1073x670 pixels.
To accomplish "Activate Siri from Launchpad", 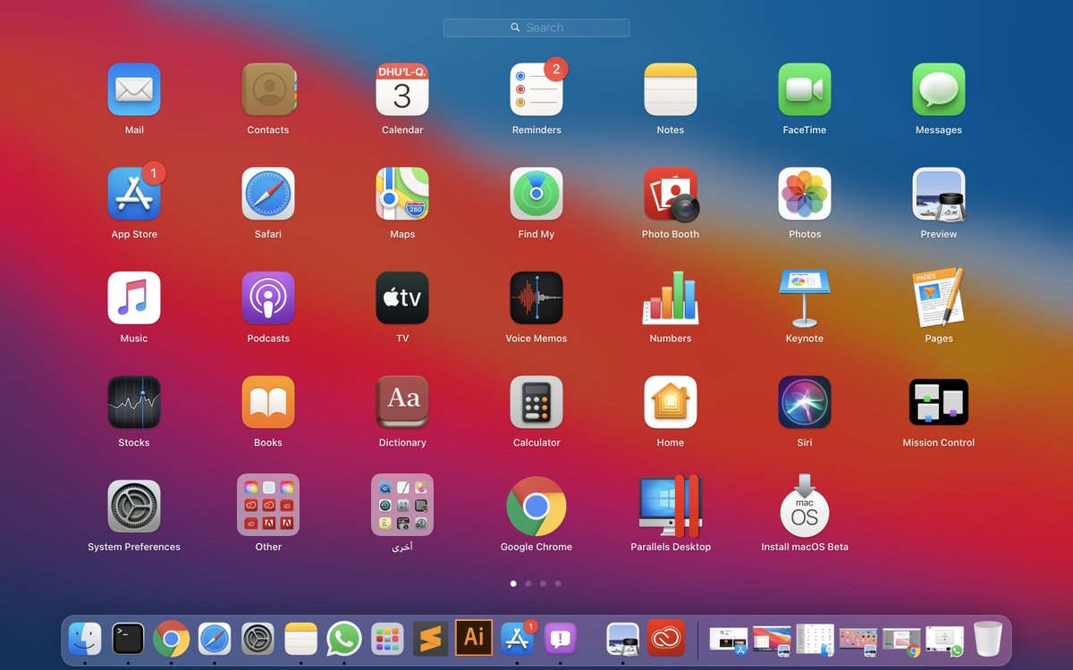I will point(805,402).
